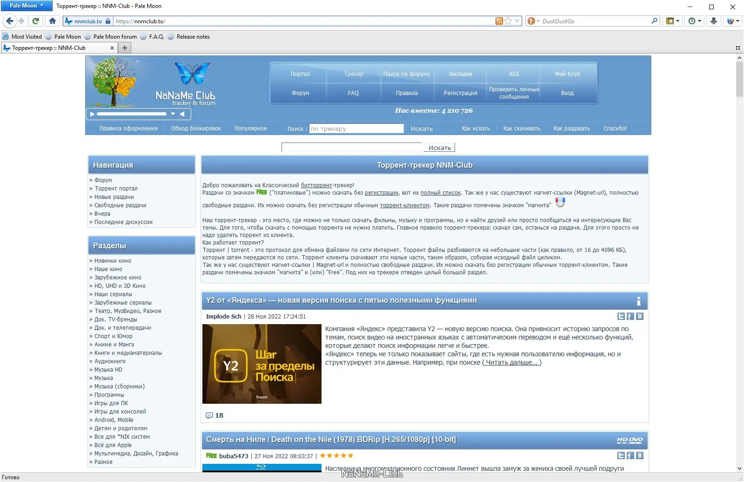Image resolution: width=744 pixels, height=482 pixels.
Task: Click the page vertical scrollbar
Action: click(x=739, y=79)
